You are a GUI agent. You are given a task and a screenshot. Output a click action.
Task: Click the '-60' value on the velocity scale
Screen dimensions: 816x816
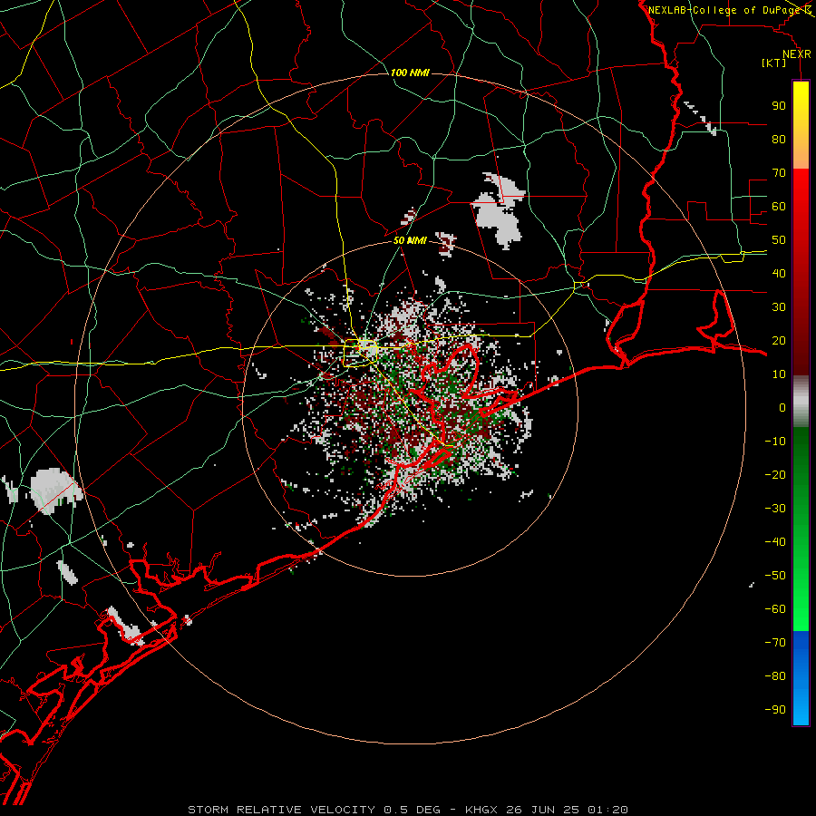point(775,609)
